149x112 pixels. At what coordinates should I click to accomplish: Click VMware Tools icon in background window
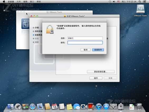pos(25,24)
